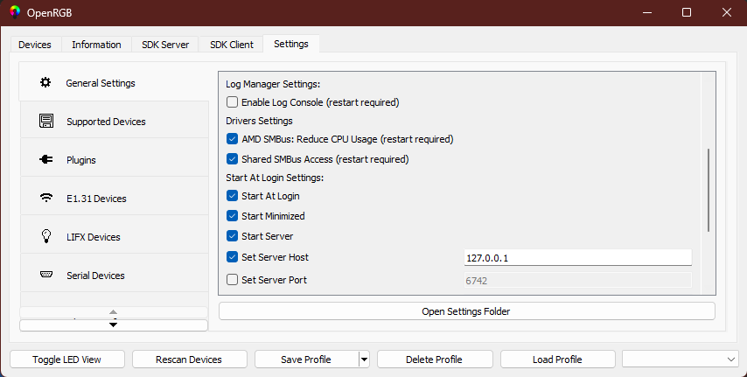Disable Start At Login checkbox

(232, 196)
